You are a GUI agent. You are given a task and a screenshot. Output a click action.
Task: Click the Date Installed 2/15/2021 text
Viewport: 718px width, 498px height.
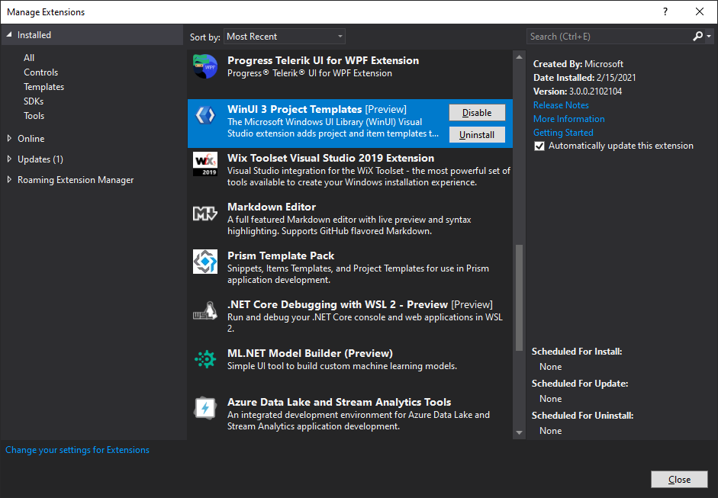click(584, 77)
